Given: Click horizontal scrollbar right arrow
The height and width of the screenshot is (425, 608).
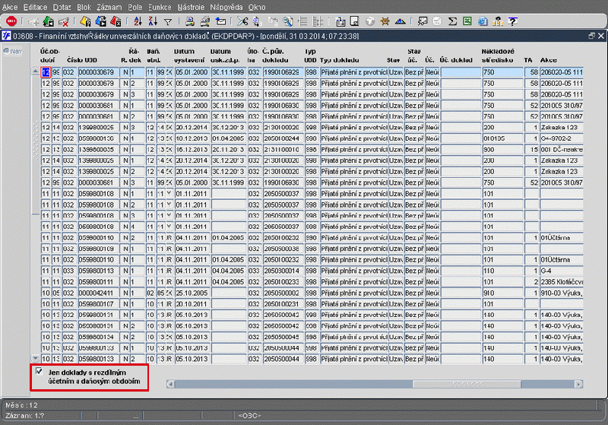Looking at the screenshot, I should coord(578,384).
